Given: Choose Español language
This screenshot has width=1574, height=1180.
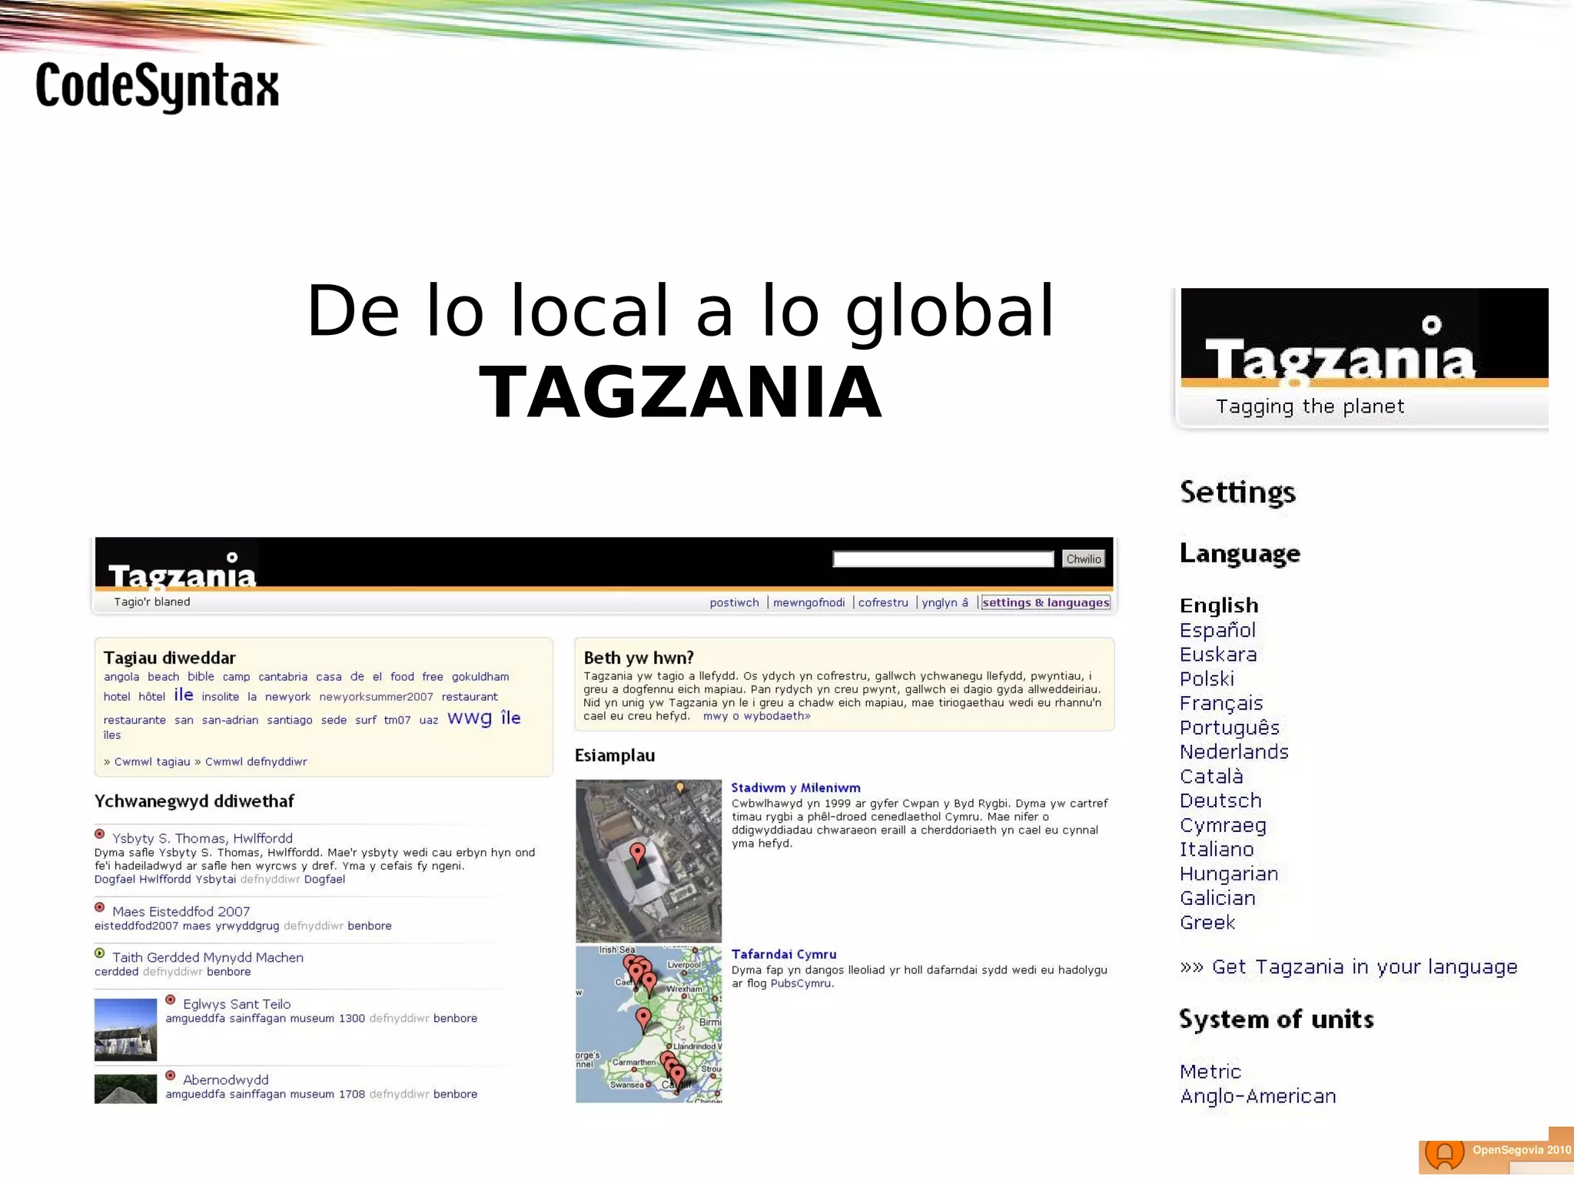Looking at the screenshot, I should 1217,630.
